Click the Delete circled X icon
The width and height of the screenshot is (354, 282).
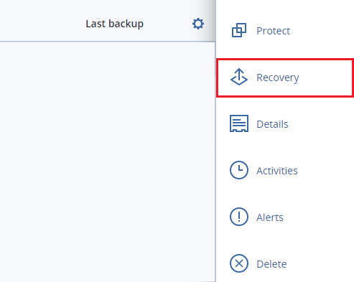coord(239,263)
